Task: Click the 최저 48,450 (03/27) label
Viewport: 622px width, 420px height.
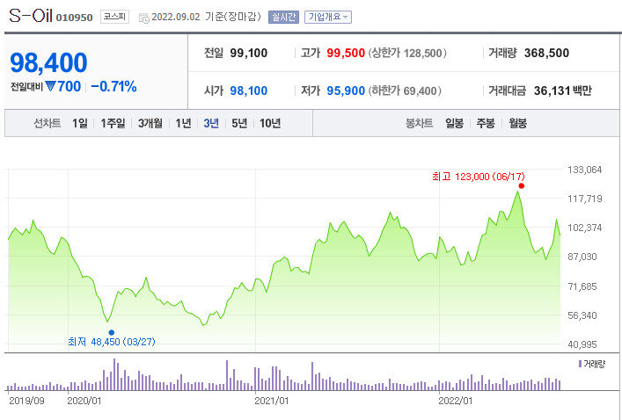Action: coord(112,342)
